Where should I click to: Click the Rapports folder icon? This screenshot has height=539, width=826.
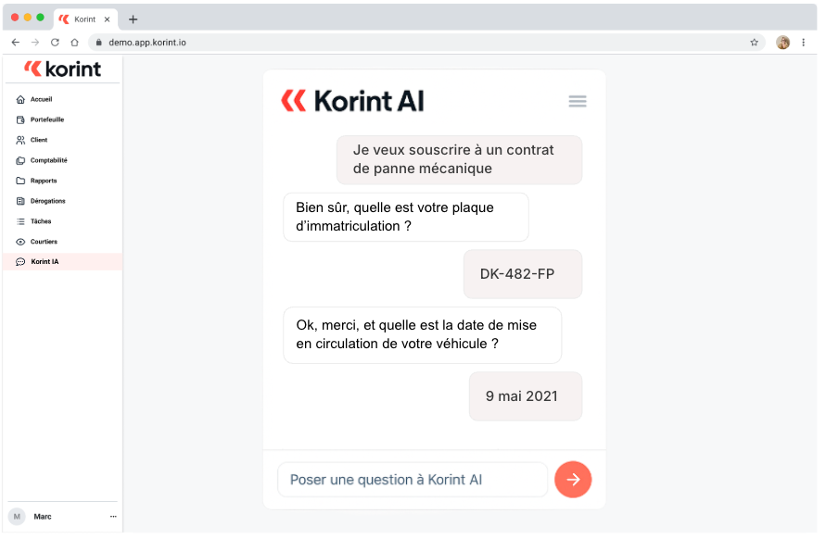click(x=20, y=181)
